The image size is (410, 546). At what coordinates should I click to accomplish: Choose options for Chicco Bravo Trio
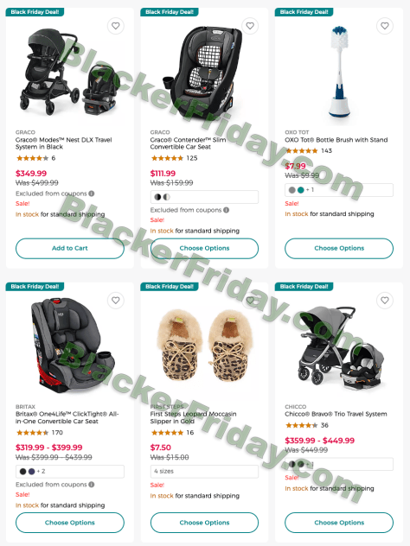(x=339, y=523)
